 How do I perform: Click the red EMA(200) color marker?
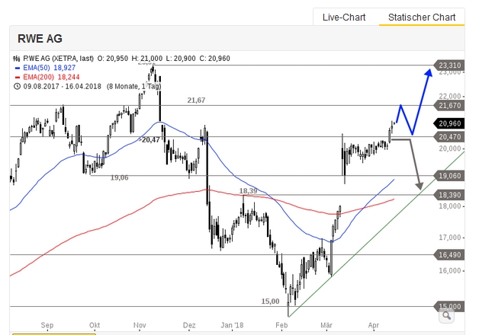[x=18, y=77]
